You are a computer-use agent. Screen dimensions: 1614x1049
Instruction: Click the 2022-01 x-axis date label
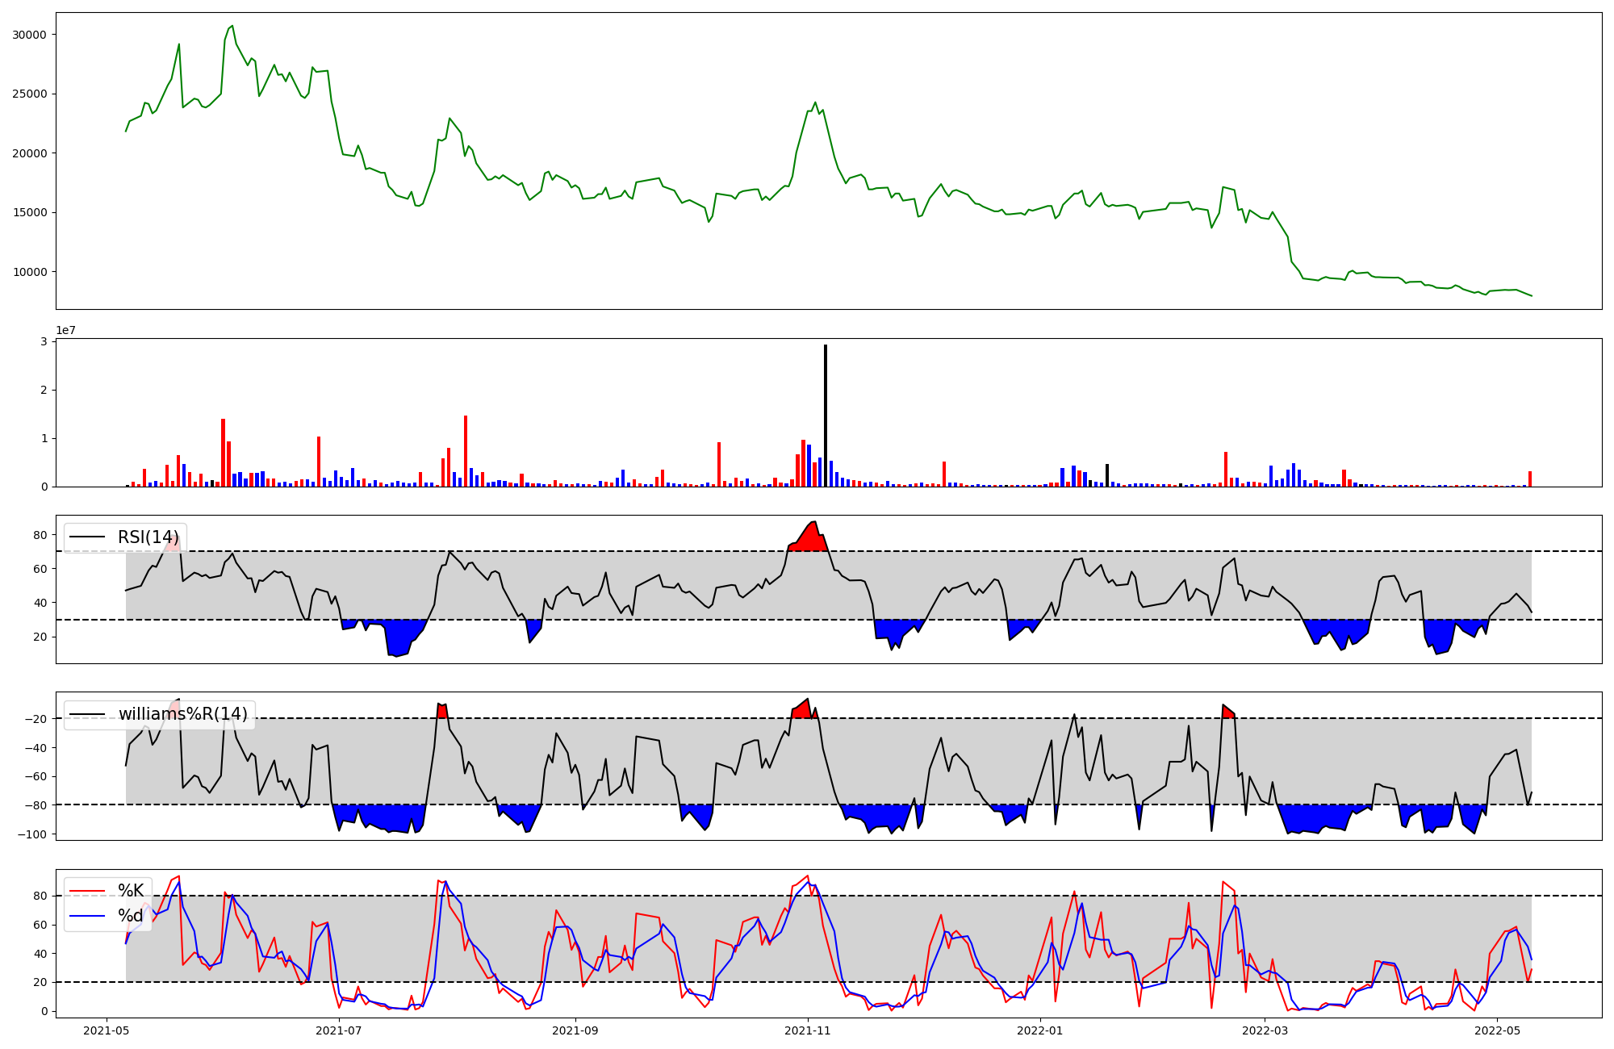[x=1040, y=1030]
